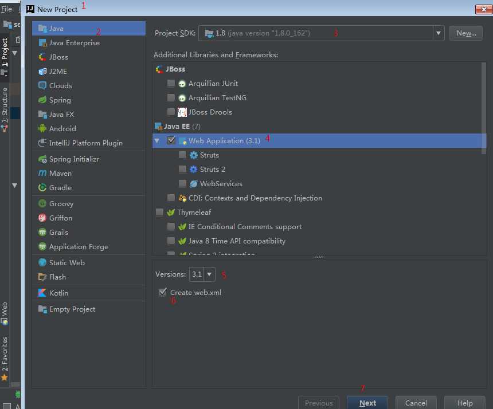Click the New... SDK button
The image size is (493, 409).
click(x=466, y=33)
